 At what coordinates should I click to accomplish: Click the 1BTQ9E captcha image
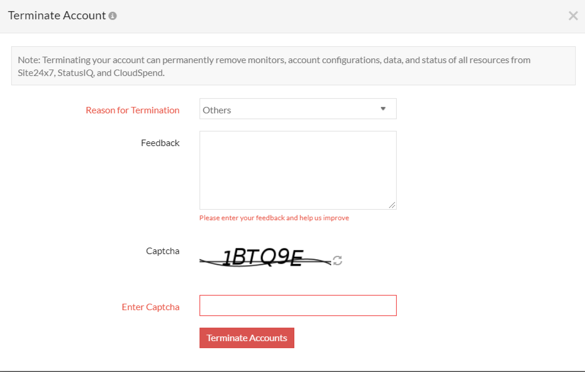264,258
